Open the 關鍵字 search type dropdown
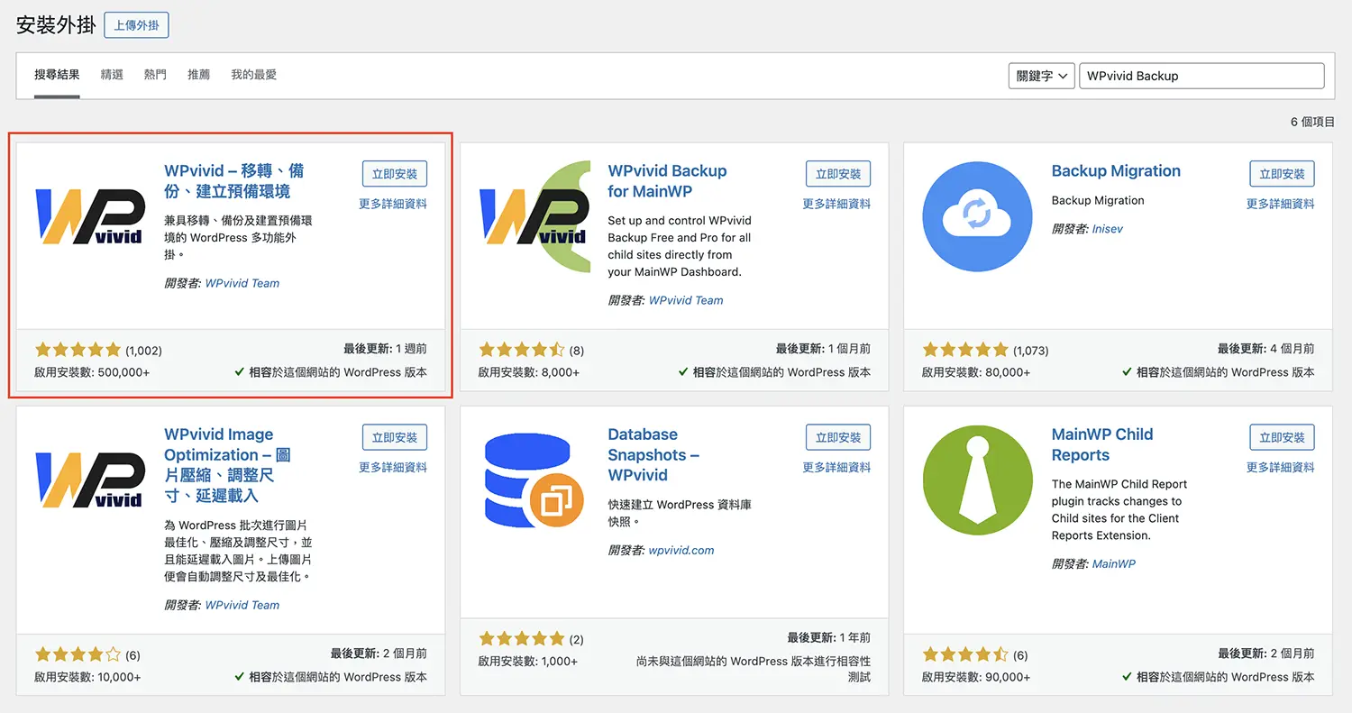Image resolution: width=1352 pixels, height=713 pixels. pos(1041,76)
